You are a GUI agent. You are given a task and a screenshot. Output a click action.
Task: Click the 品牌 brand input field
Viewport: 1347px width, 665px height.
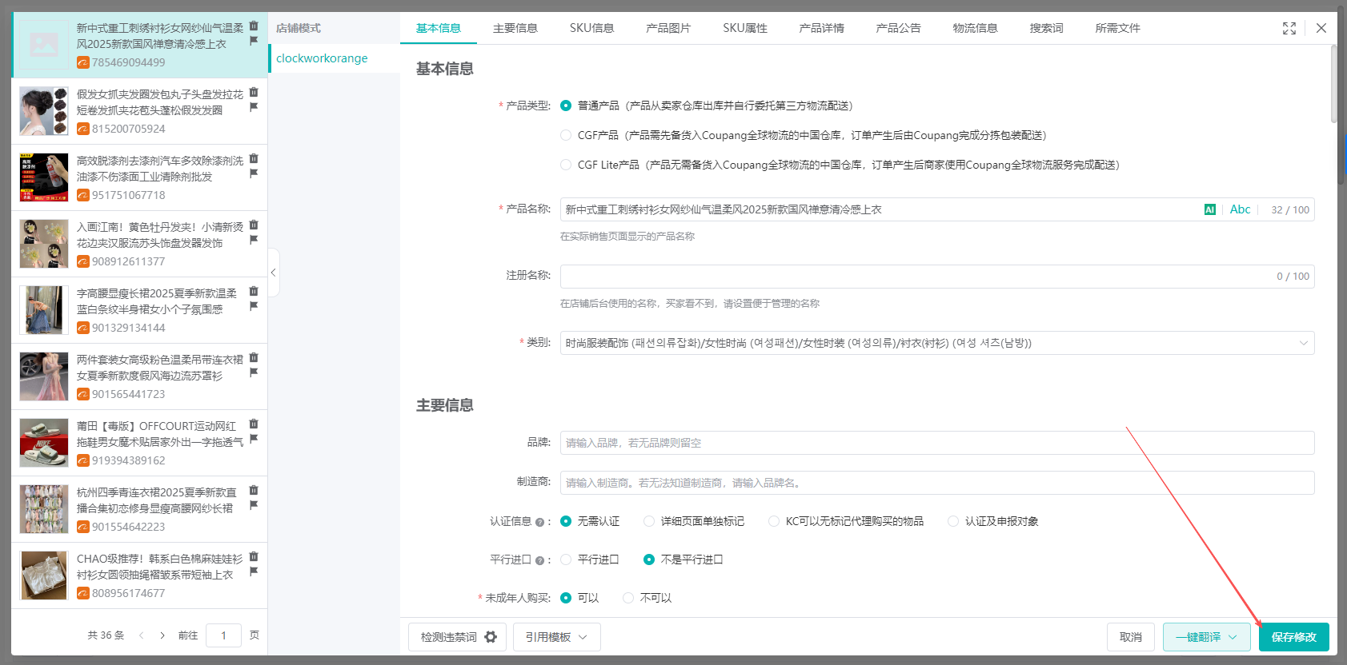pos(936,443)
